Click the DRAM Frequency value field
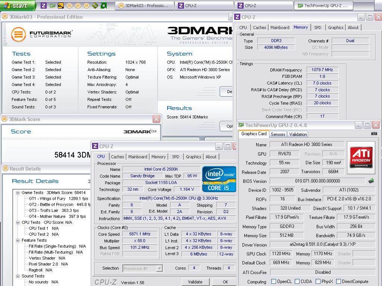Screen dimensions: 382x286 pos(322,70)
